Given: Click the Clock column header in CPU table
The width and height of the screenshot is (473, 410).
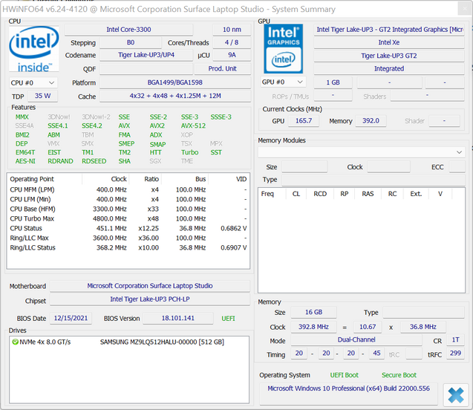Looking at the screenshot, I should point(118,179).
